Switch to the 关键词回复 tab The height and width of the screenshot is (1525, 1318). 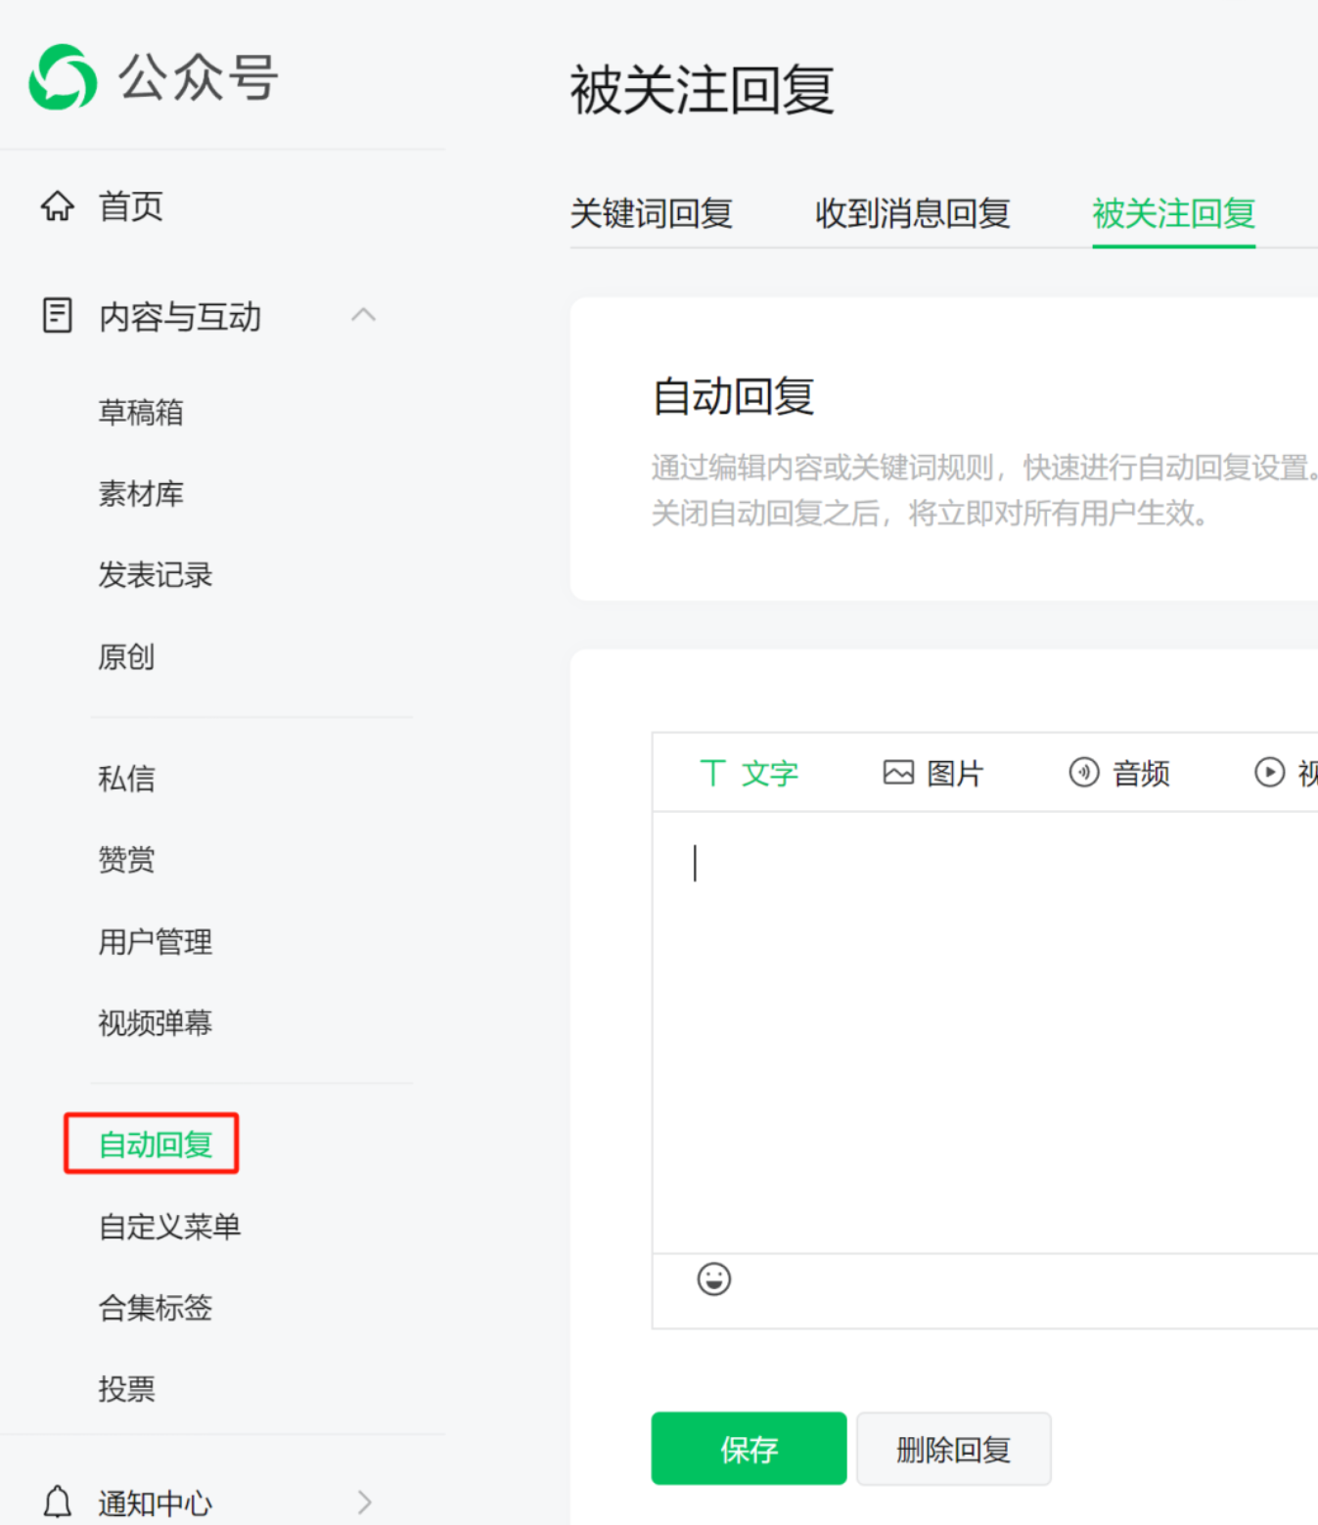point(652,213)
